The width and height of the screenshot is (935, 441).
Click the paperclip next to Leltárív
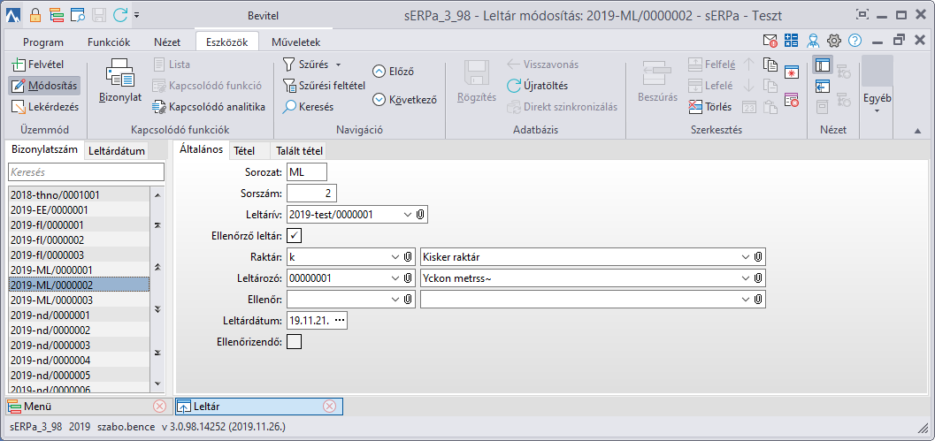coord(420,215)
